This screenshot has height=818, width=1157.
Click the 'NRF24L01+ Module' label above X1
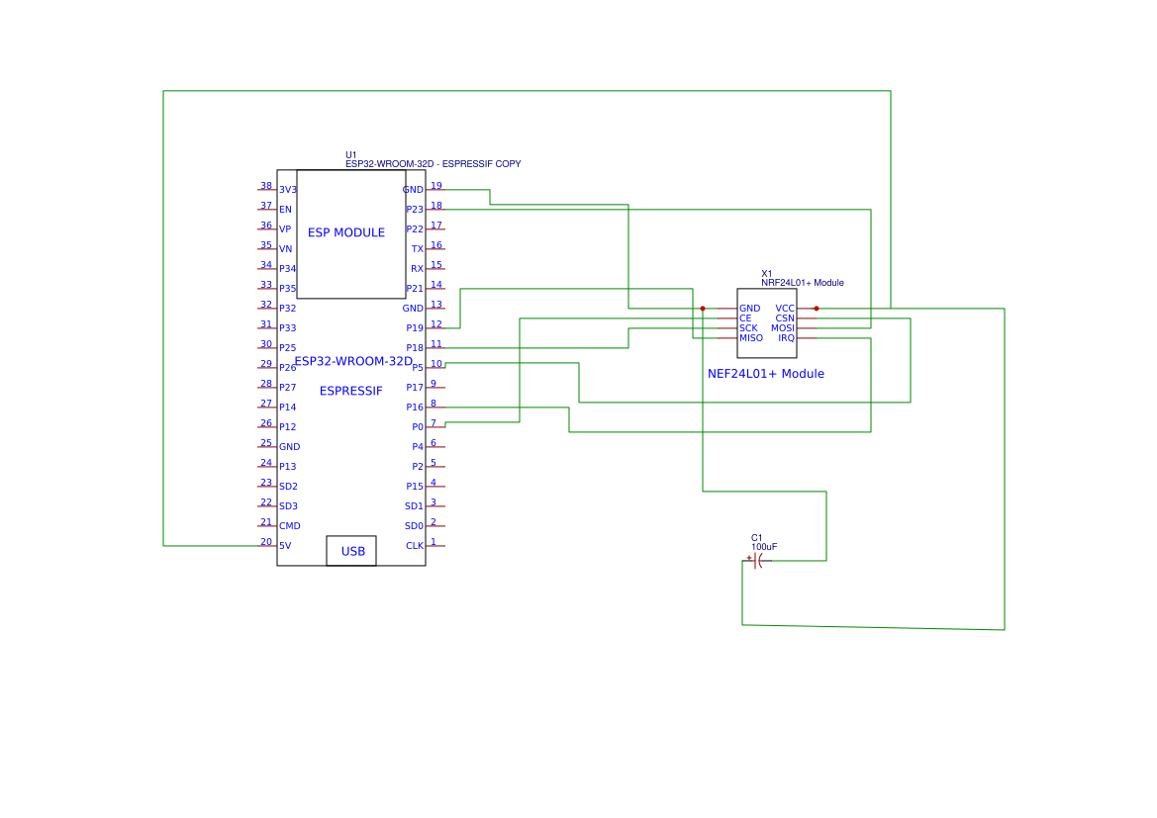coord(803,283)
